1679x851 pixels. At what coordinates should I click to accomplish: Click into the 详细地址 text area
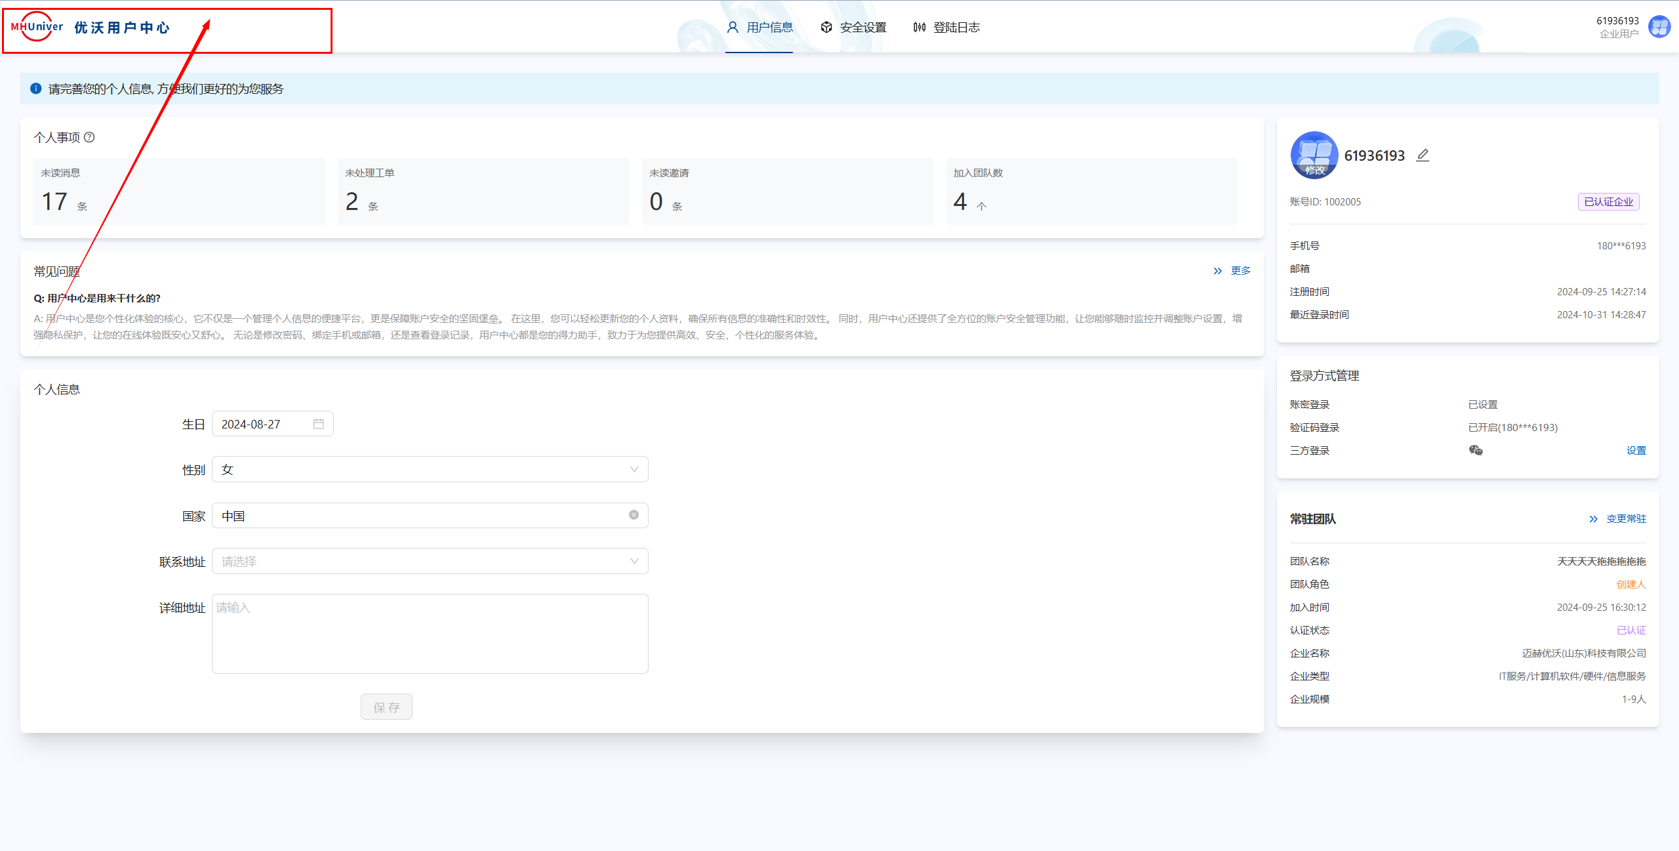click(x=430, y=634)
